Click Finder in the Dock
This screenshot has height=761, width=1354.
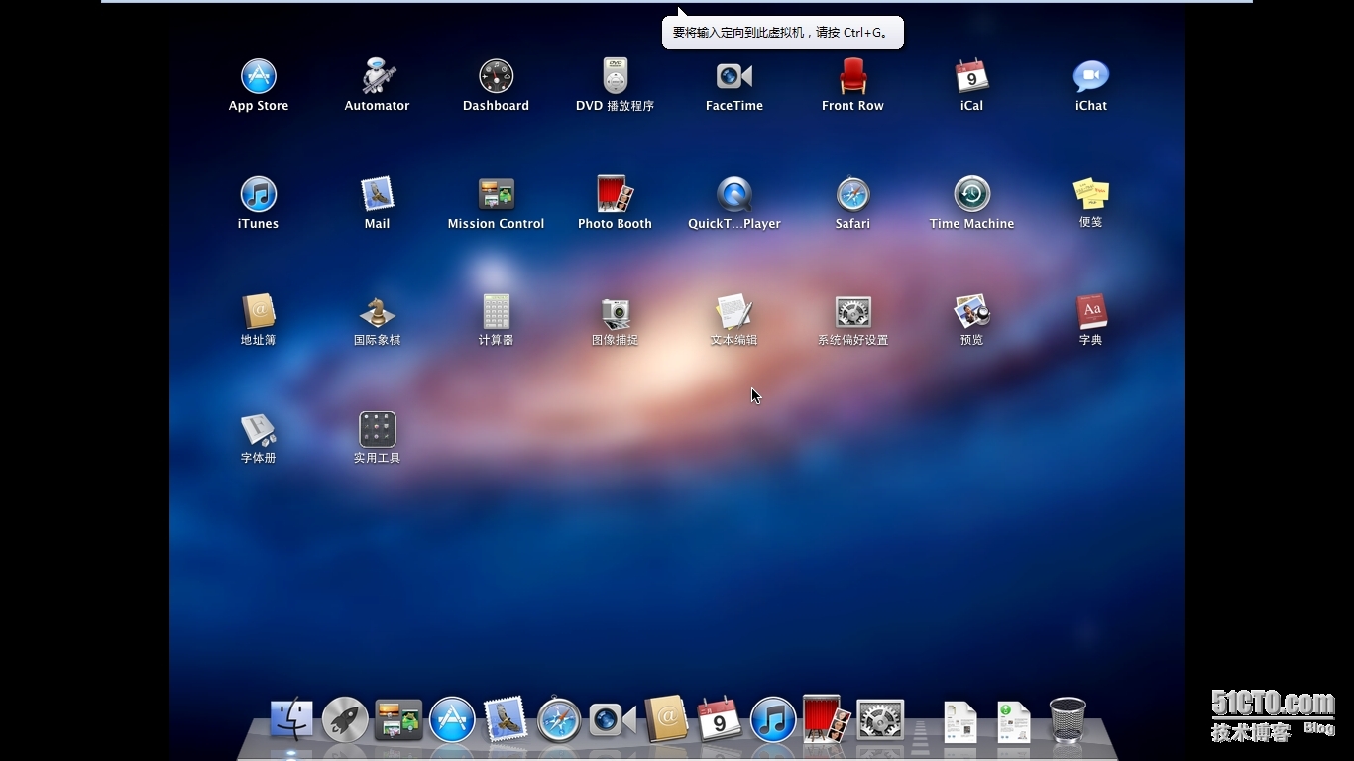point(291,720)
